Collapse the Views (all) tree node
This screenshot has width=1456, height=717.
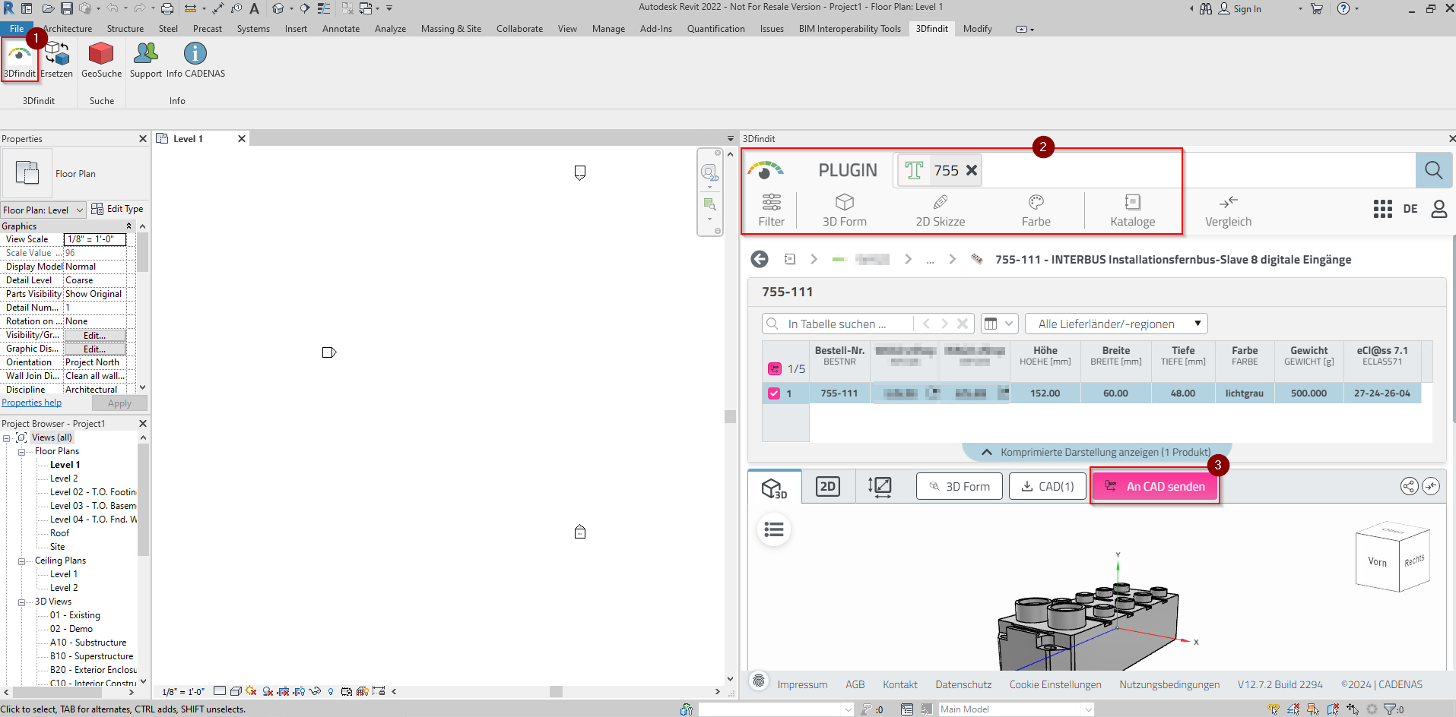7,438
